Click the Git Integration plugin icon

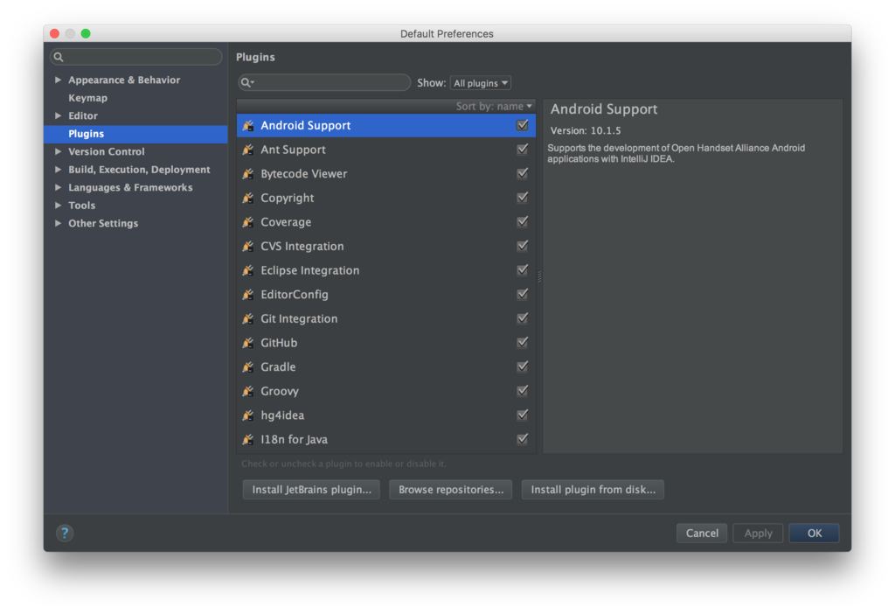(248, 318)
